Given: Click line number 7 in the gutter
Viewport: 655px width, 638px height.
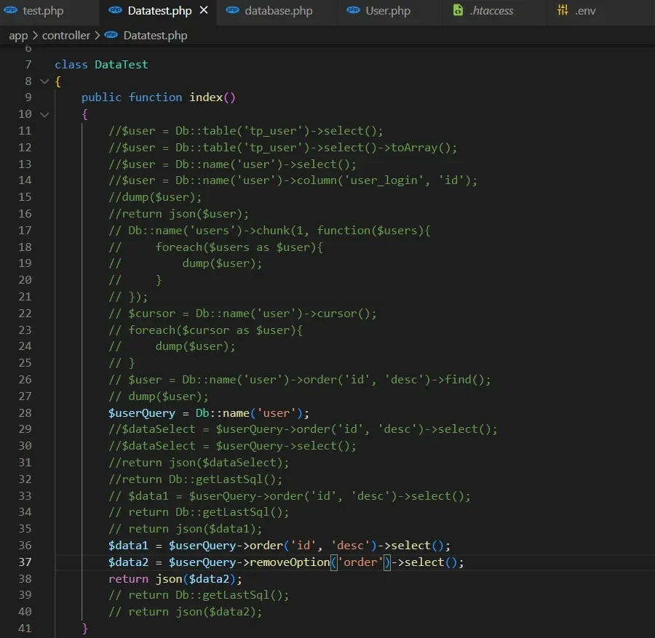Looking at the screenshot, I should point(28,64).
